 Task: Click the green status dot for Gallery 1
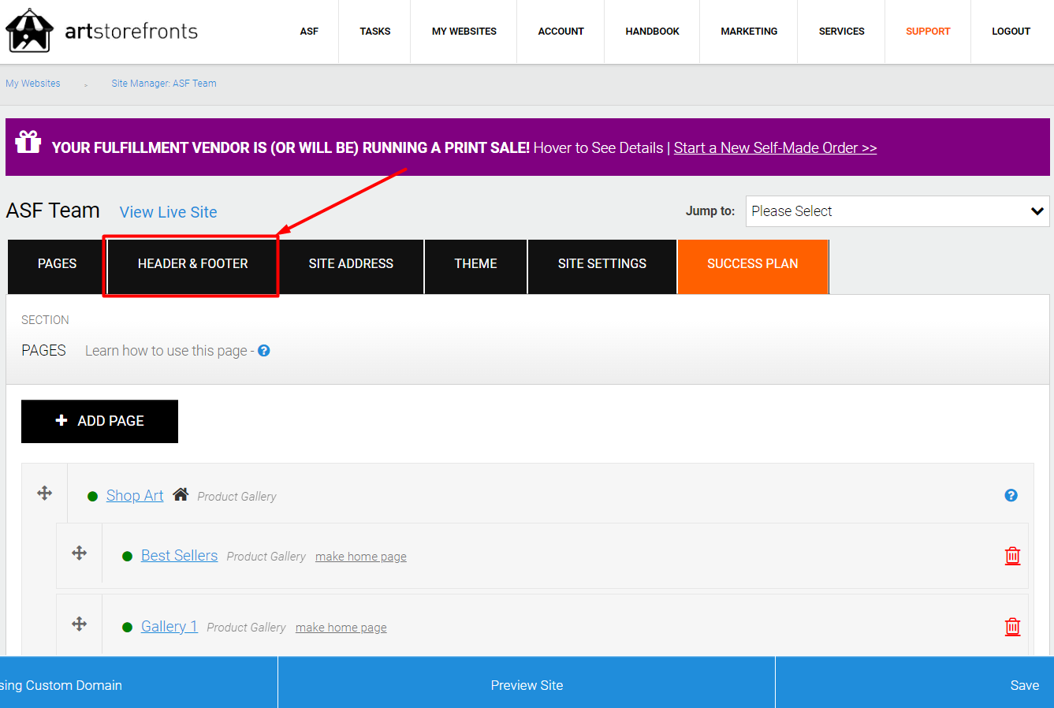click(x=127, y=628)
